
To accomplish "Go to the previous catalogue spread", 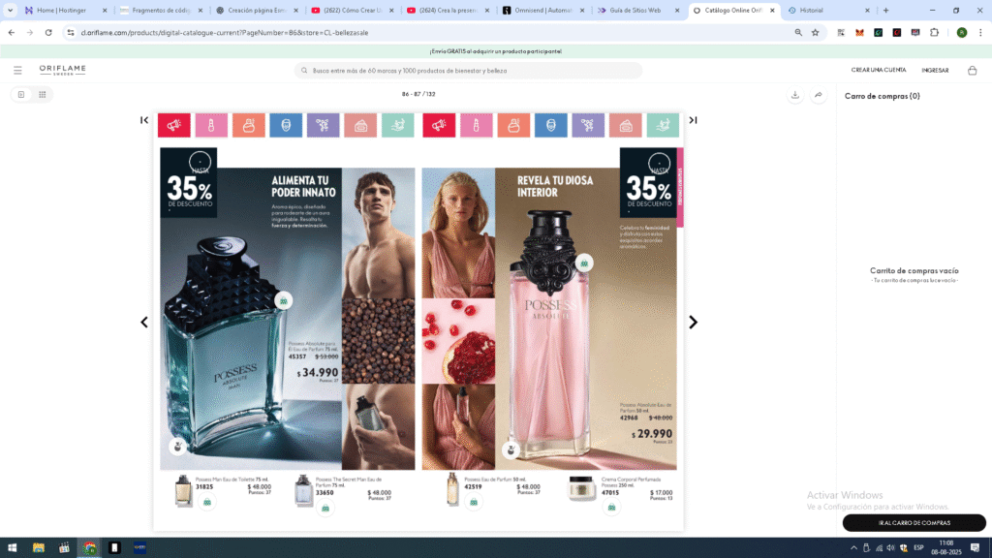I will click(144, 323).
